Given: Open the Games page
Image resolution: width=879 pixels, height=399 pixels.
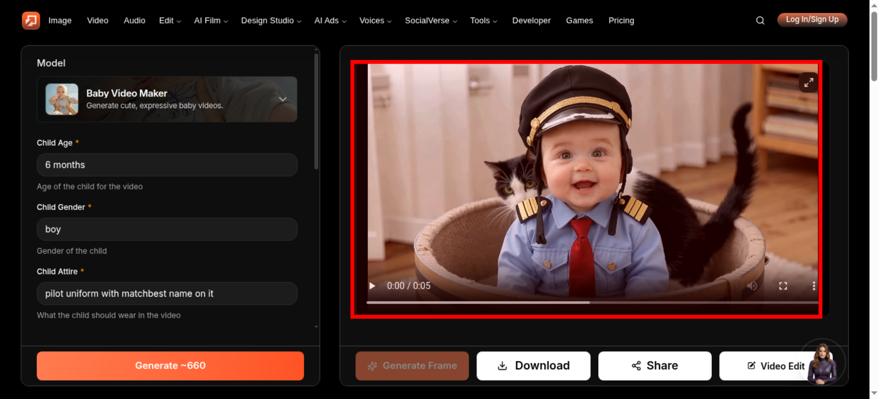Looking at the screenshot, I should tap(579, 21).
